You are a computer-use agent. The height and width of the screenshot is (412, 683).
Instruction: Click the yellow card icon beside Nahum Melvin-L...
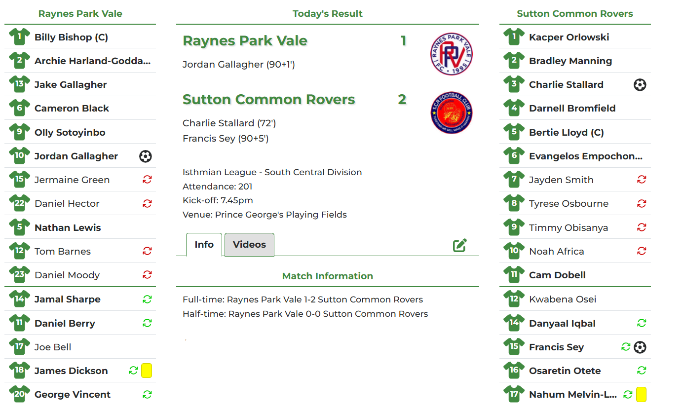pos(640,394)
